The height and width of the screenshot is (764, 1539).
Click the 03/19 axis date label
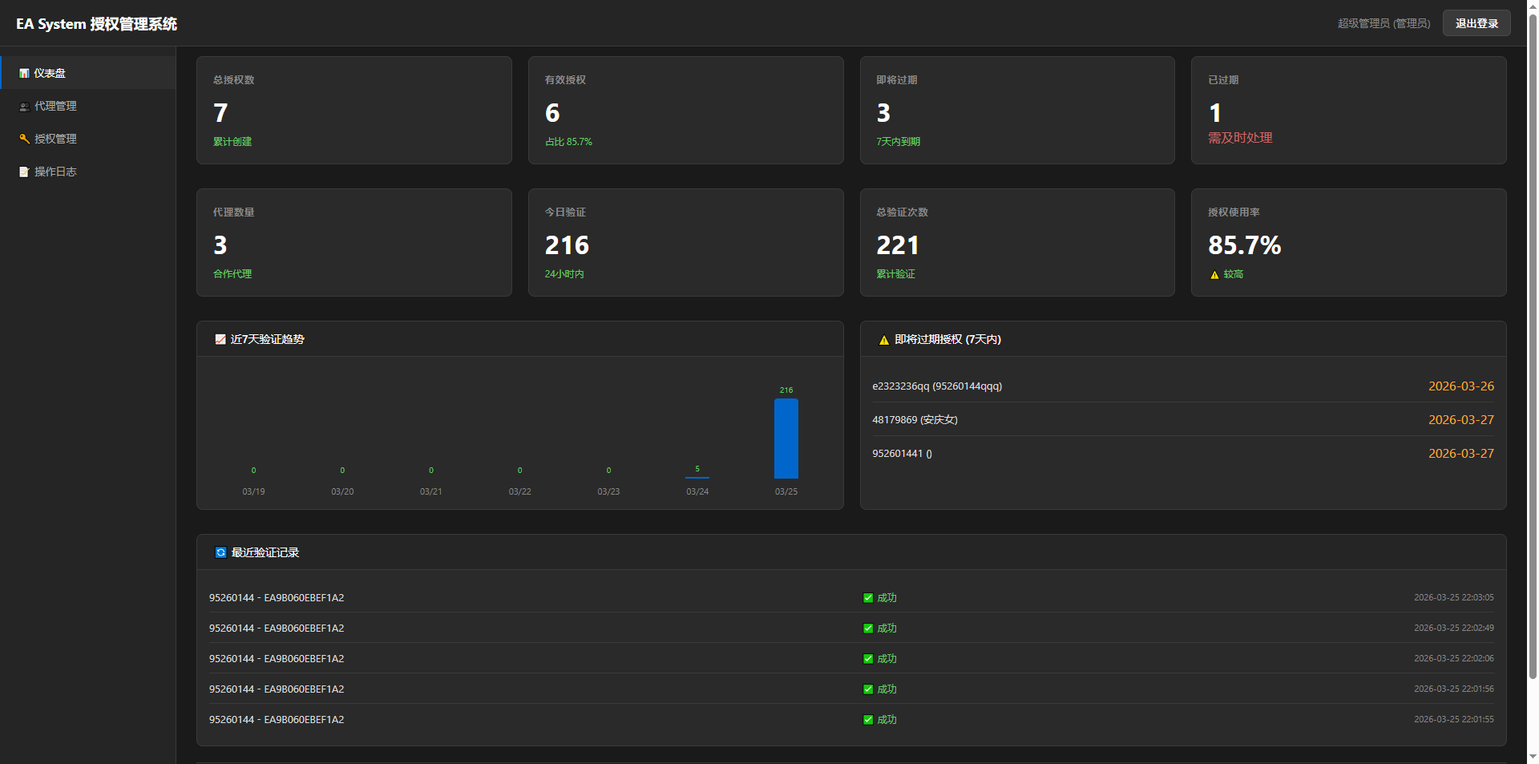pyautogui.click(x=253, y=491)
